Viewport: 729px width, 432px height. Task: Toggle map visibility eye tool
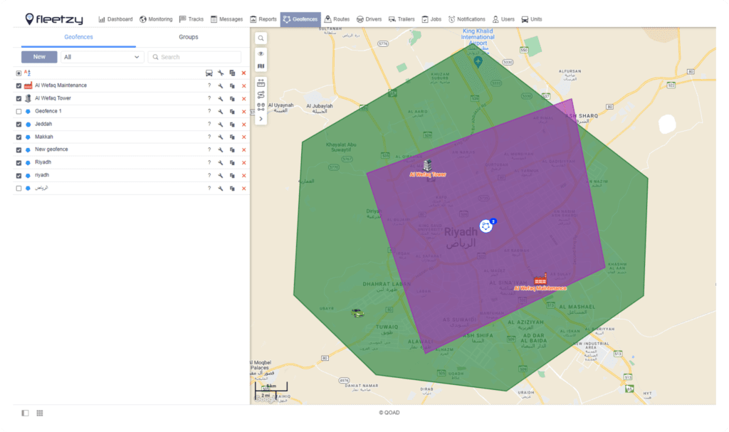261,53
